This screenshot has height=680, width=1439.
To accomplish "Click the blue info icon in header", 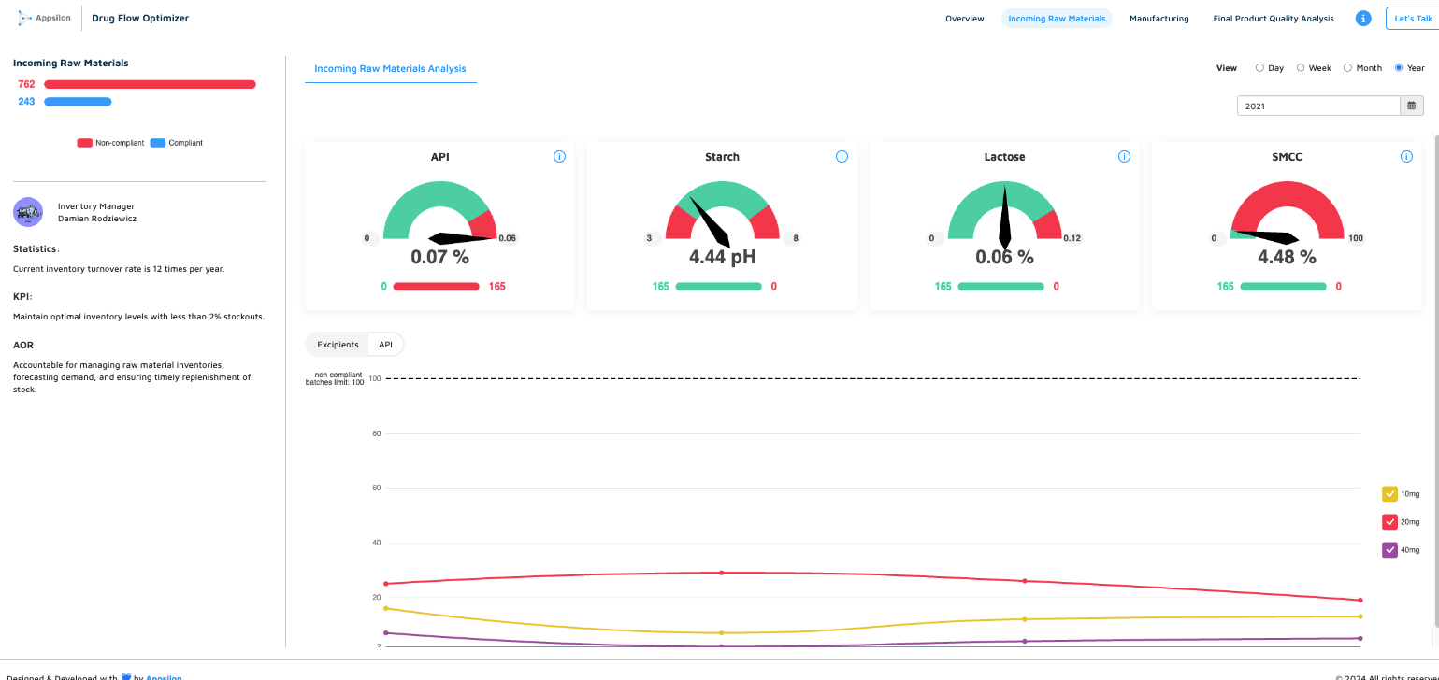I will (x=1363, y=19).
